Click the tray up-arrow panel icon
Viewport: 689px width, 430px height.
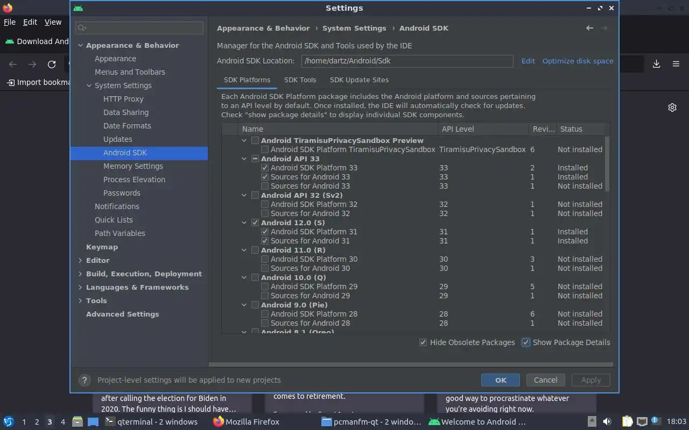(592, 422)
